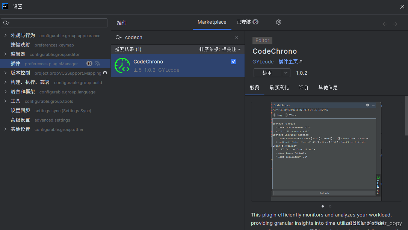Click the IntelliJ IDEA logo icon

(5, 6)
